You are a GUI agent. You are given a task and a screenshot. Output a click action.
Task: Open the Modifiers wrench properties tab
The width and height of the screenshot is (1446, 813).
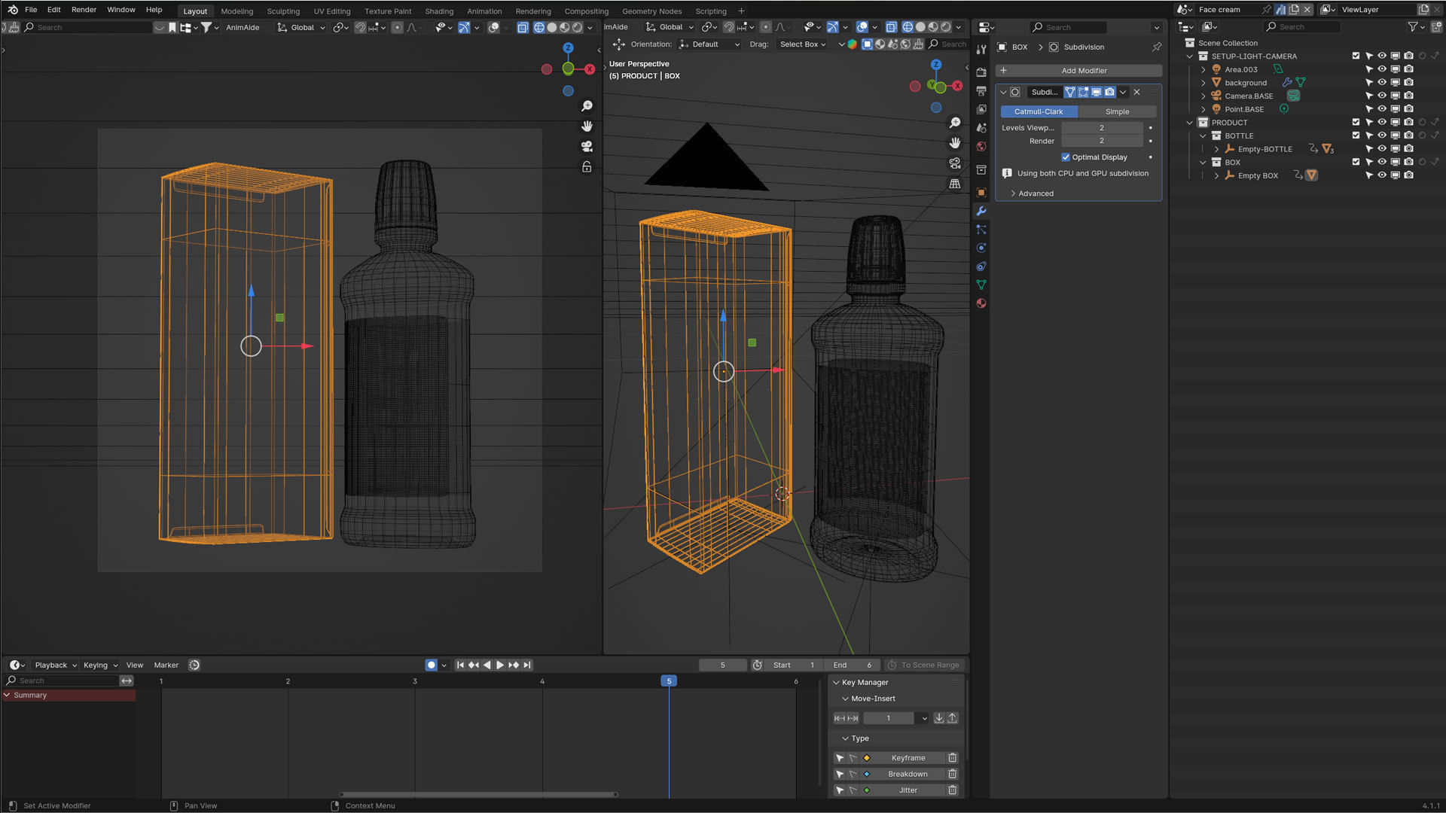point(981,211)
